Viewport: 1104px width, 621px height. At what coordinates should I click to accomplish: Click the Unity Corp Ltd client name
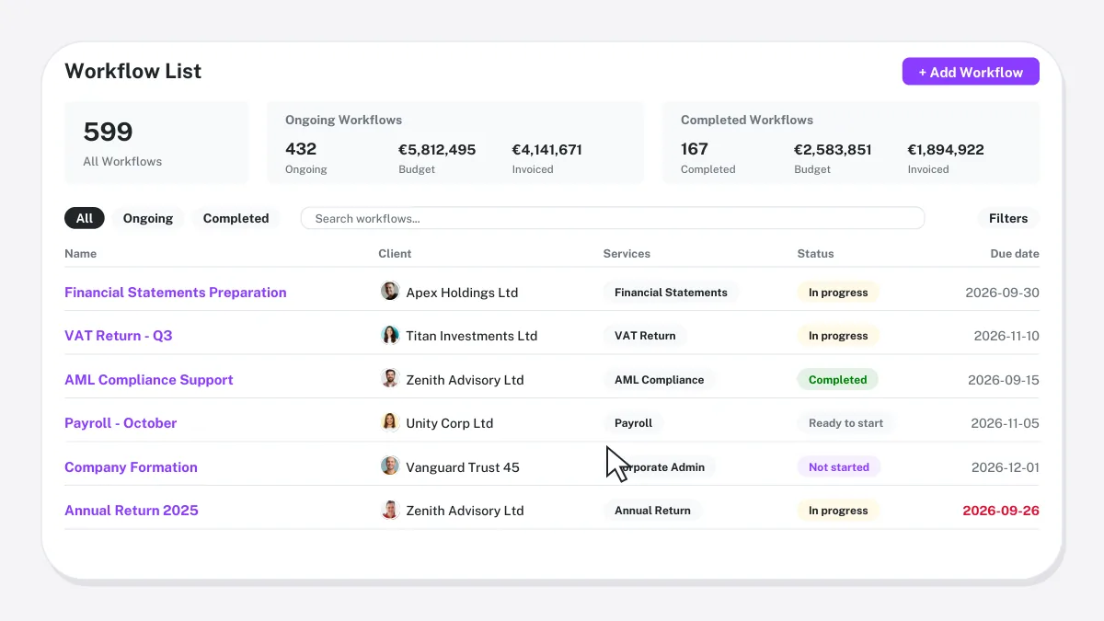(449, 423)
